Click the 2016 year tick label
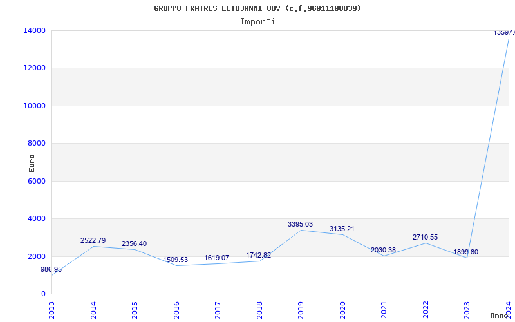This screenshot has height=322, width=515. click(x=176, y=310)
